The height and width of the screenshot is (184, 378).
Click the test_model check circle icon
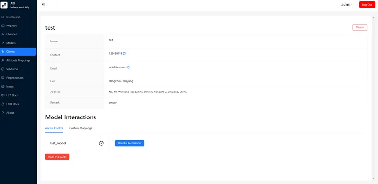click(101, 143)
